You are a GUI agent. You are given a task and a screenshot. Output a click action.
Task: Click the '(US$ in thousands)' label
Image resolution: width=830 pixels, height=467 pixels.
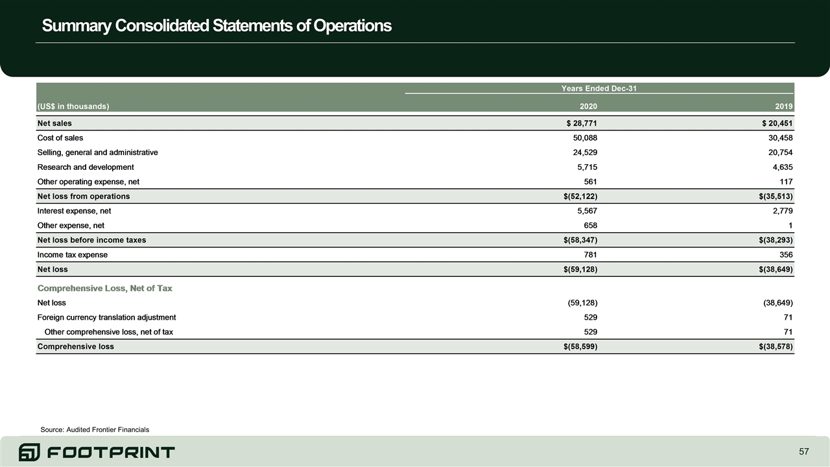click(x=73, y=106)
